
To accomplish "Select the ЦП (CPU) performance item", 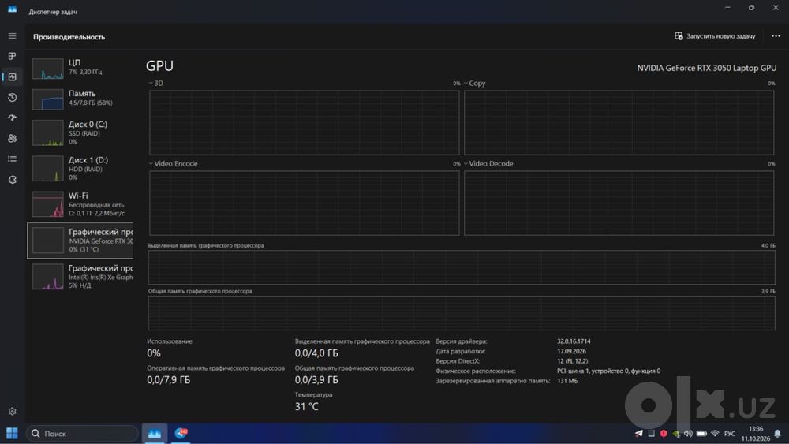I will [x=80, y=68].
